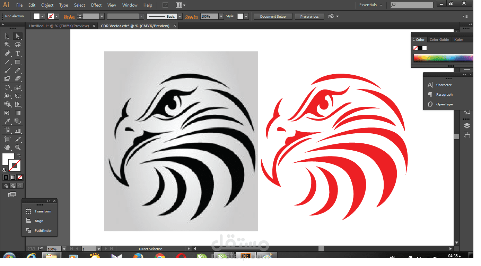Select the Pencil tool
481x266 pixels.
[18, 70]
